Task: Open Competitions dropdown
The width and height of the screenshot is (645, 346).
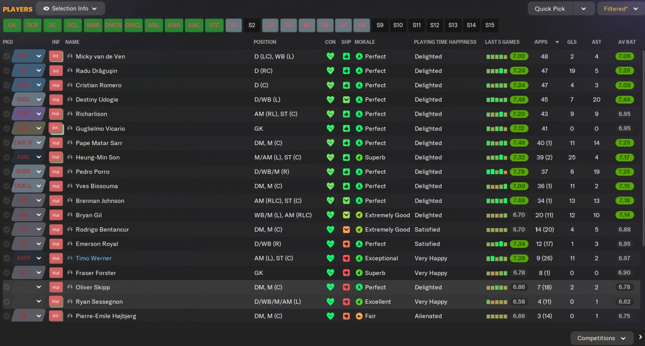Action: (x=602, y=338)
